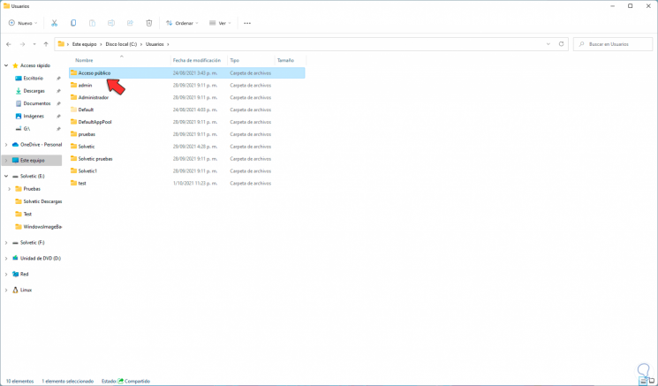The image size is (658, 386).
Task: Refresh the current folder view
Action: coord(561,44)
